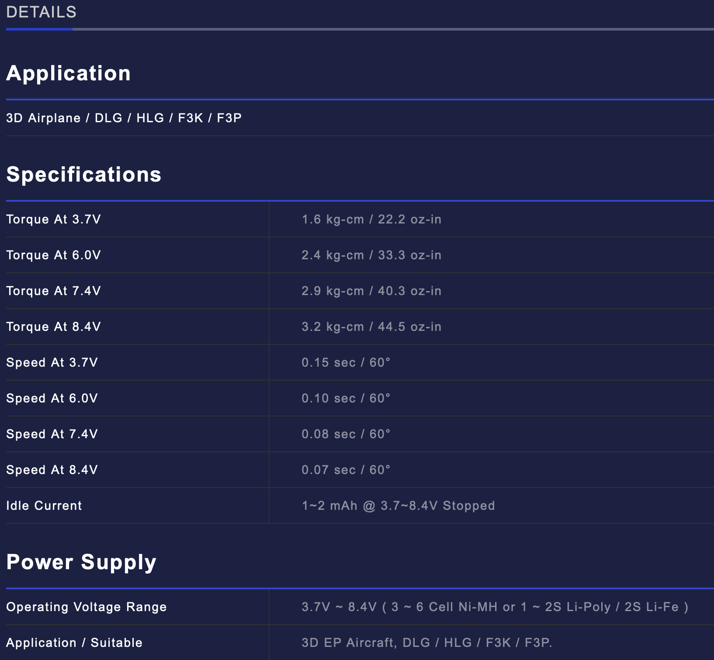The image size is (714, 660).
Task: Click the Application section heading
Action: click(x=69, y=73)
